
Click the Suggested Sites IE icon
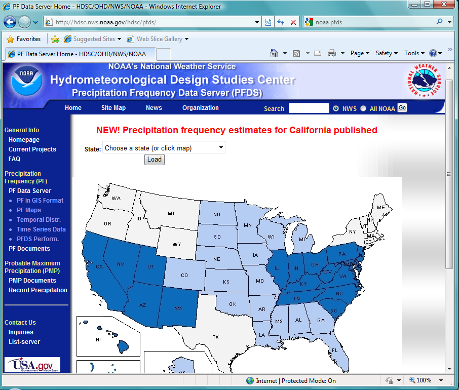(x=68, y=39)
